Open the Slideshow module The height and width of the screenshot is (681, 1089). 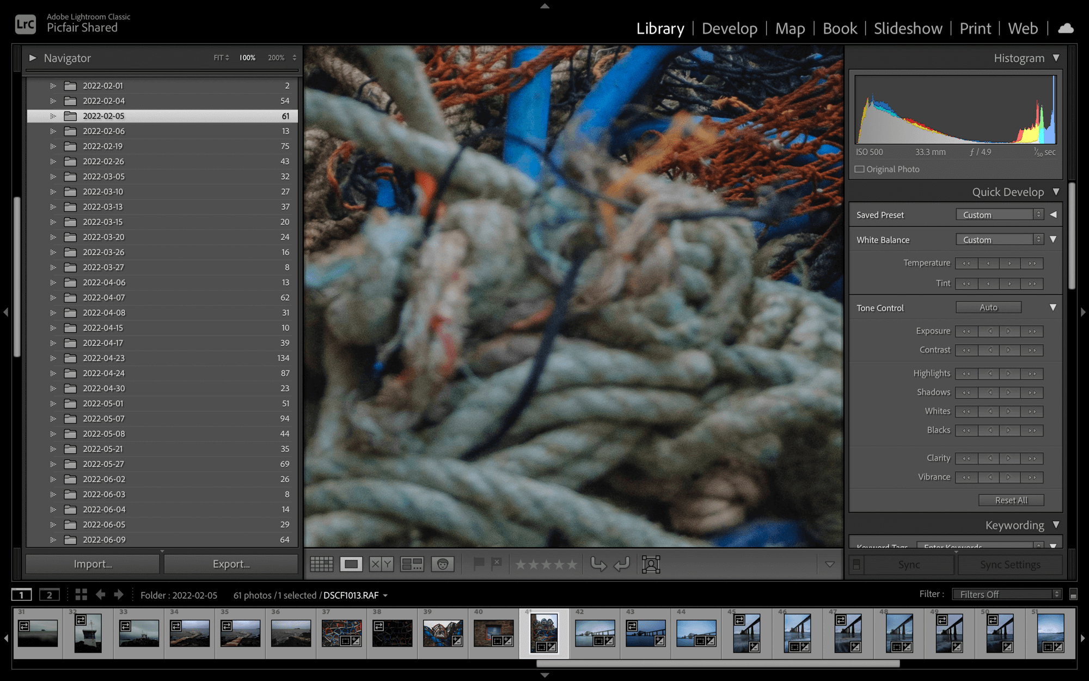click(x=908, y=28)
